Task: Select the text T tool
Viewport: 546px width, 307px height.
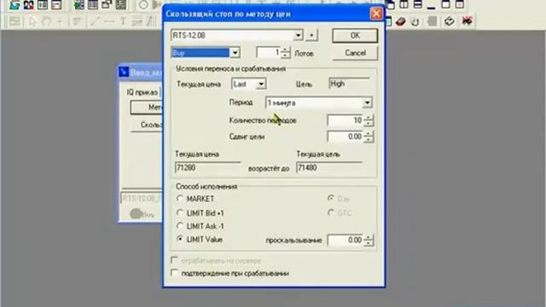Action: click(x=123, y=21)
